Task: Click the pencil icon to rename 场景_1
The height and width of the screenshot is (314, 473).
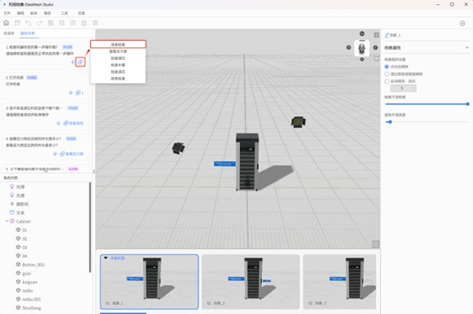Action: click(x=387, y=35)
